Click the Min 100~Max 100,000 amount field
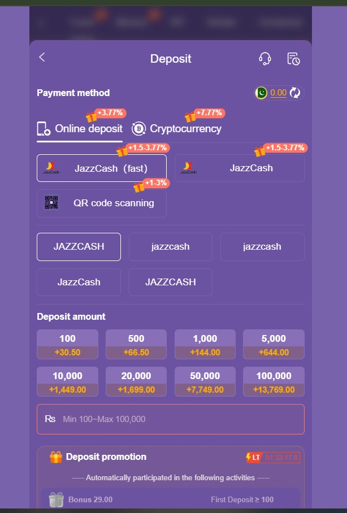 tap(170, 419)
